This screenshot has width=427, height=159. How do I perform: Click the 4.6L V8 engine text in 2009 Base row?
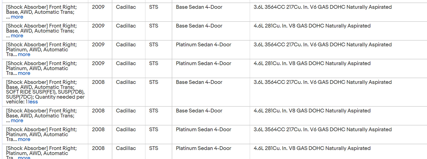312,26
